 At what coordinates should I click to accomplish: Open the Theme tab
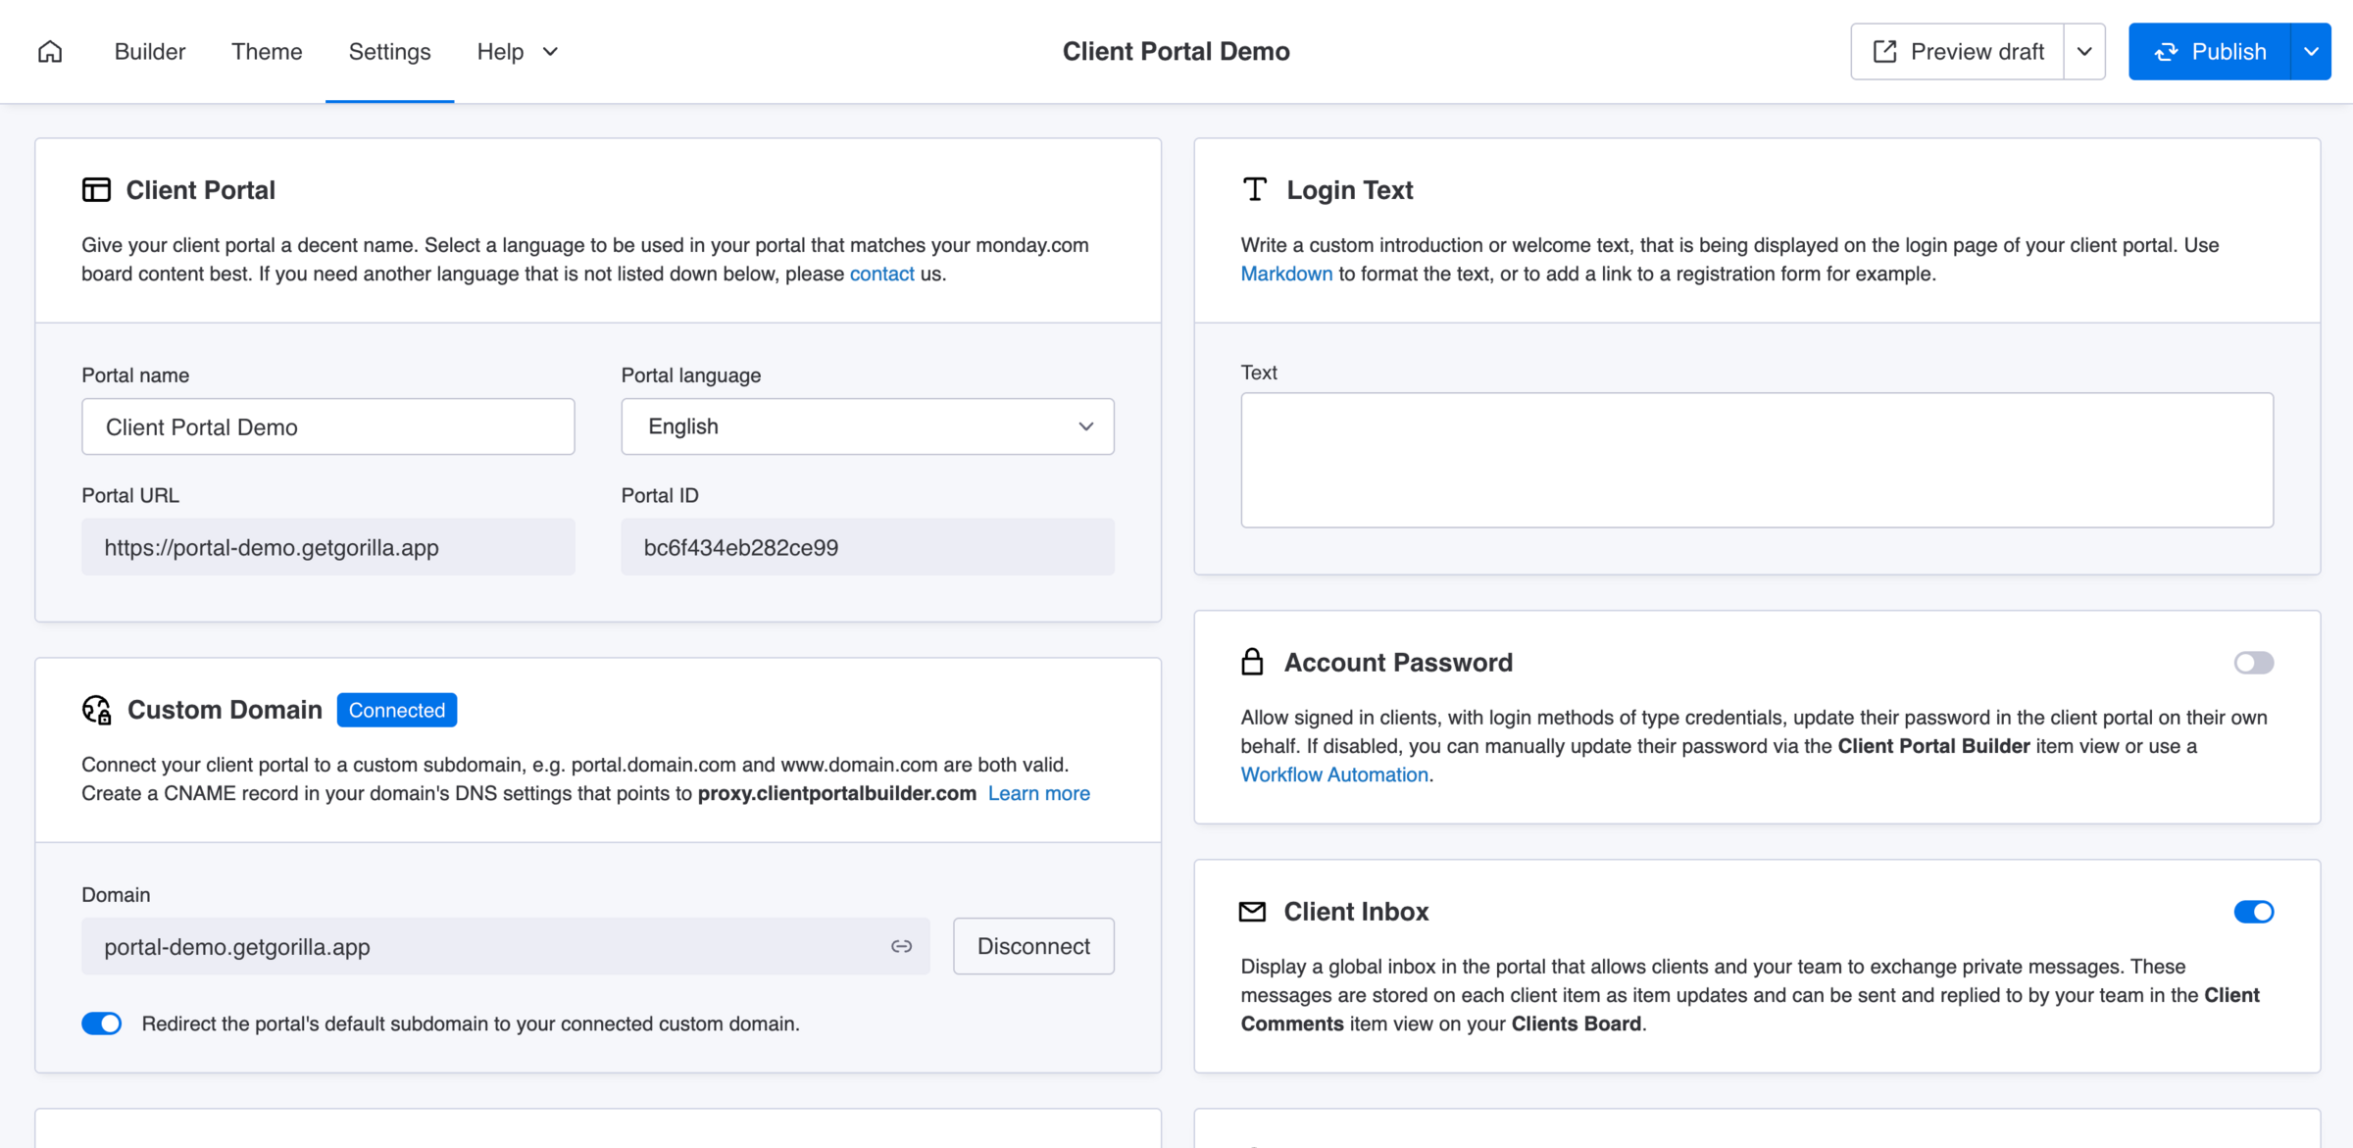tap(267, 51)
